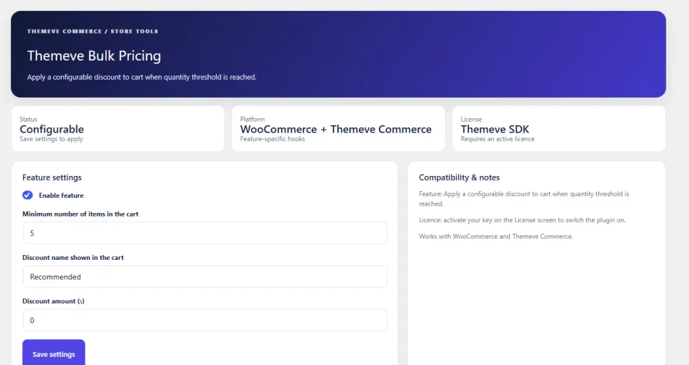The image size is (689, 365).
Task: Click the Themeve Bulk Pricing heading
Action: [94, 56]
